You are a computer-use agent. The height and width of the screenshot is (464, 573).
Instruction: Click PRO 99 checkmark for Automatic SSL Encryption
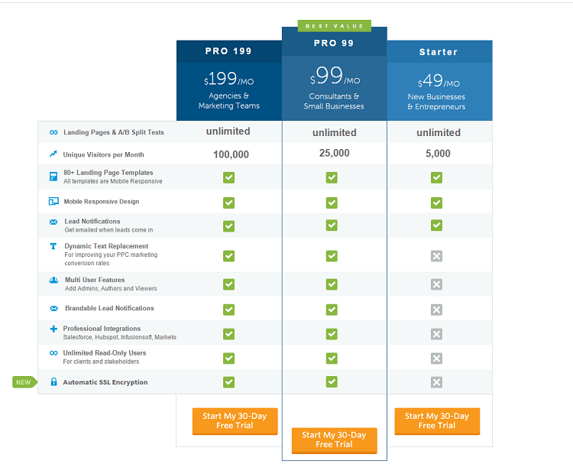coord(332,381)
